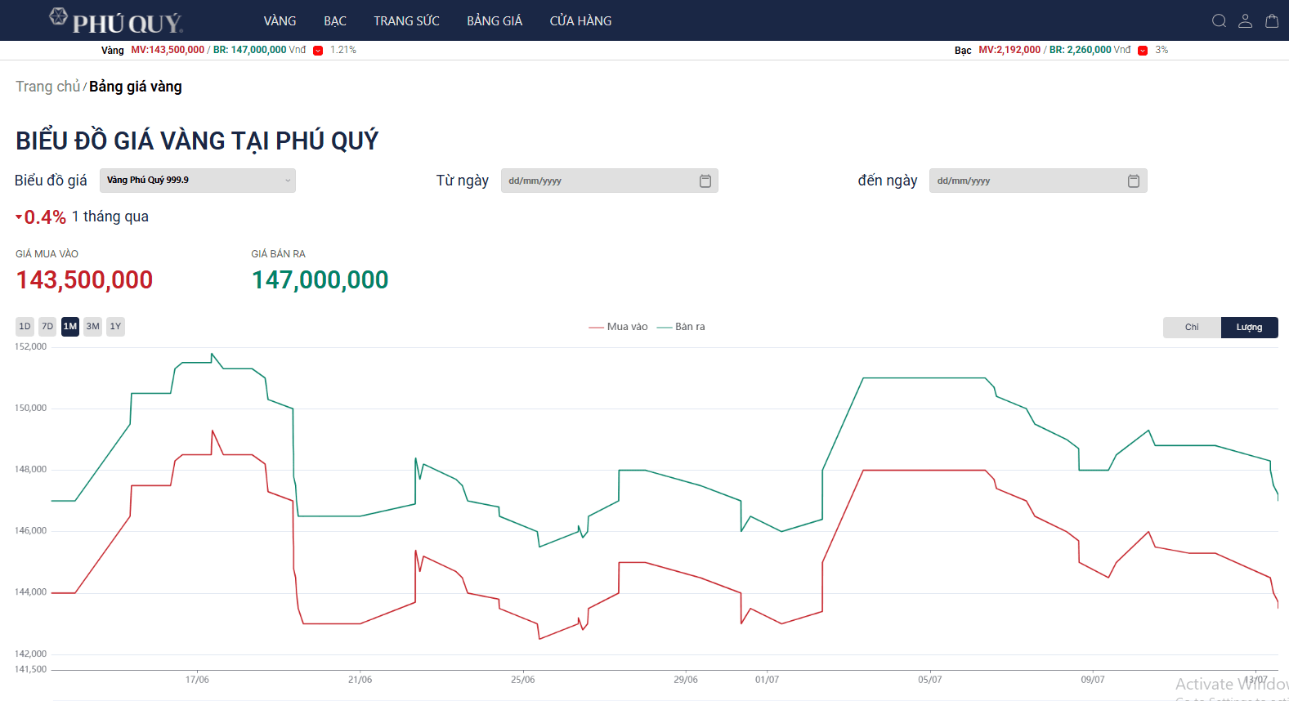
Task: Click the 1 tháng qua label
Action: tap(110, 217)
